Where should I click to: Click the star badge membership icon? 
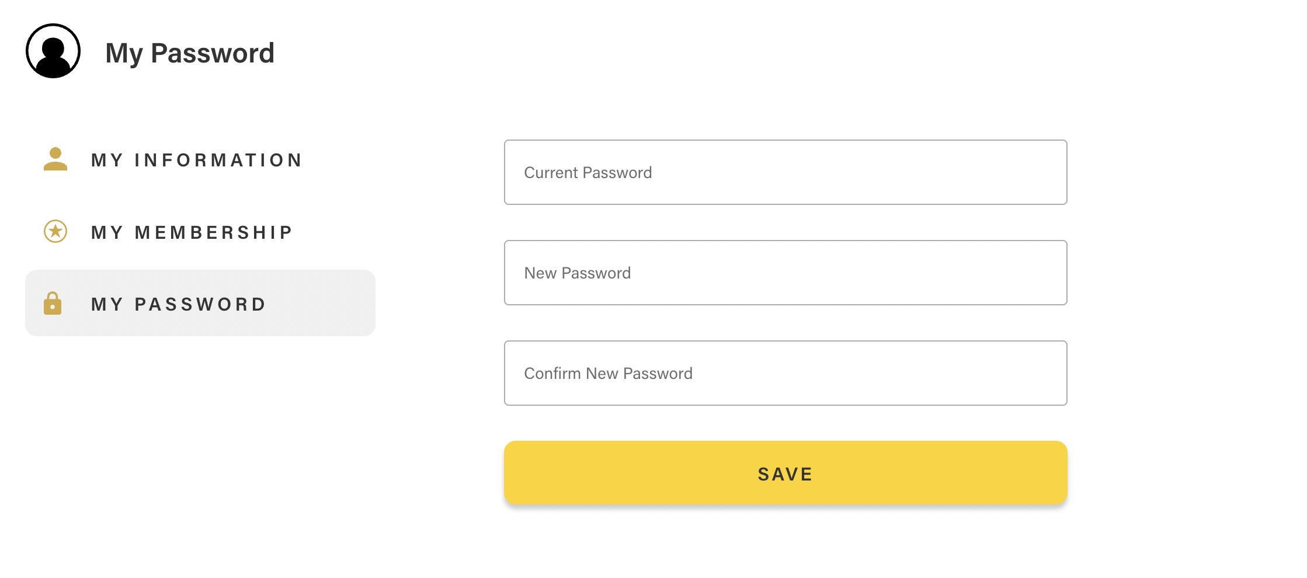[55, 231]
